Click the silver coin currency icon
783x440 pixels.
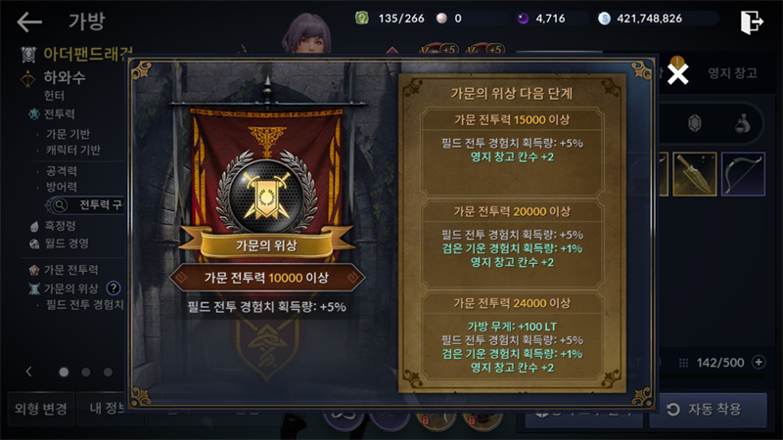point(604,19)
